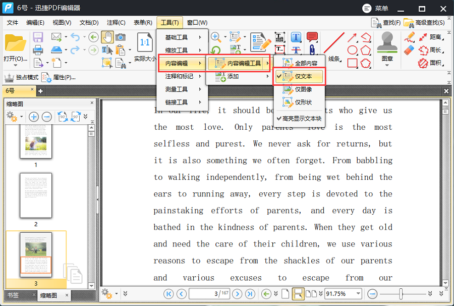
Task: Click the strikethrough text tool icon
Action: point(296,50)
